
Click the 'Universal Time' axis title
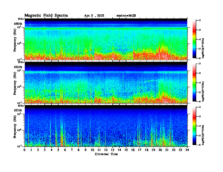(106, 154)
